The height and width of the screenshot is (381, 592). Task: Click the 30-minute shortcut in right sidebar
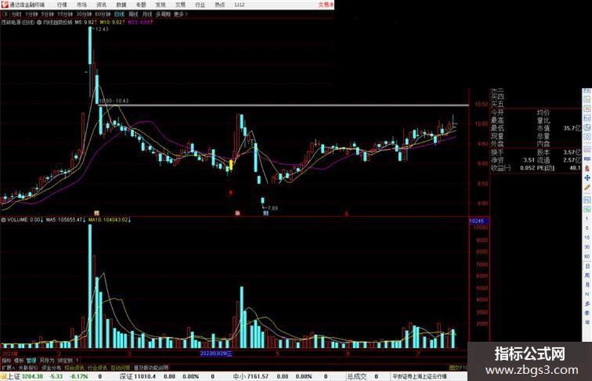point(587,247)
